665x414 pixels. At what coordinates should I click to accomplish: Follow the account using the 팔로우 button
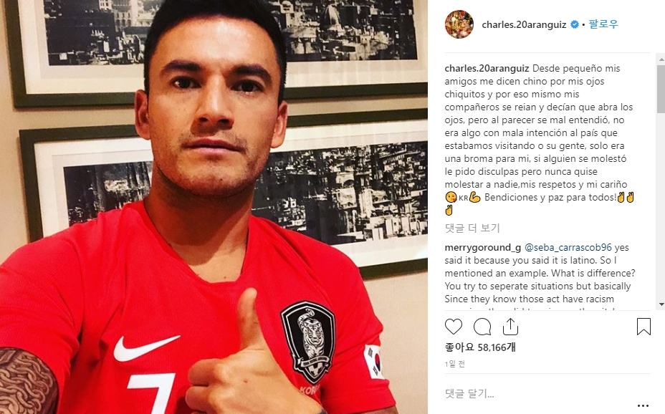(x=603, y=24)
